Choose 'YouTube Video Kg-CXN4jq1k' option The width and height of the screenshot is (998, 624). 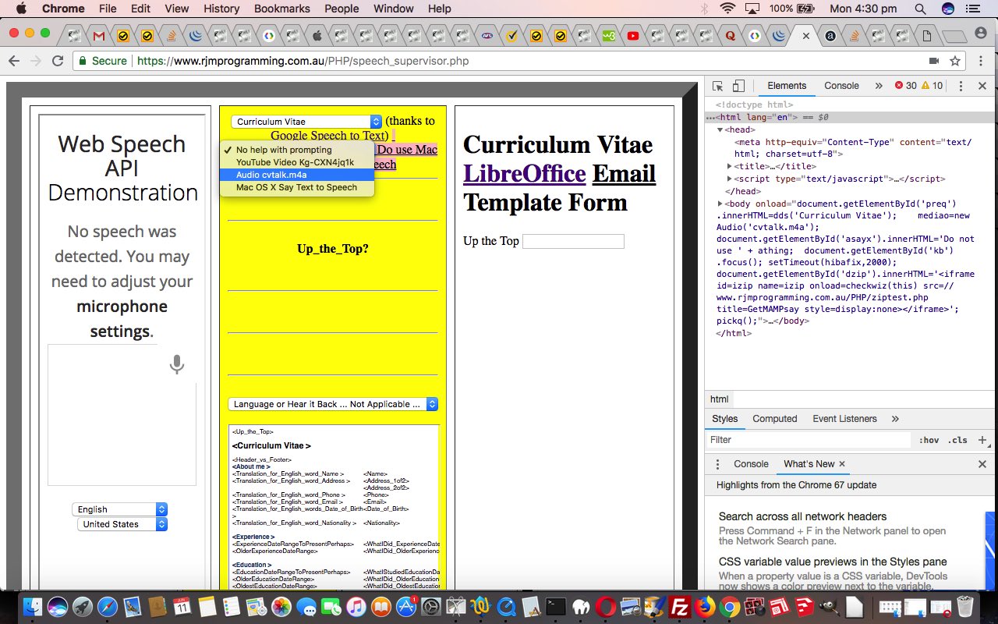click(297, 162)
